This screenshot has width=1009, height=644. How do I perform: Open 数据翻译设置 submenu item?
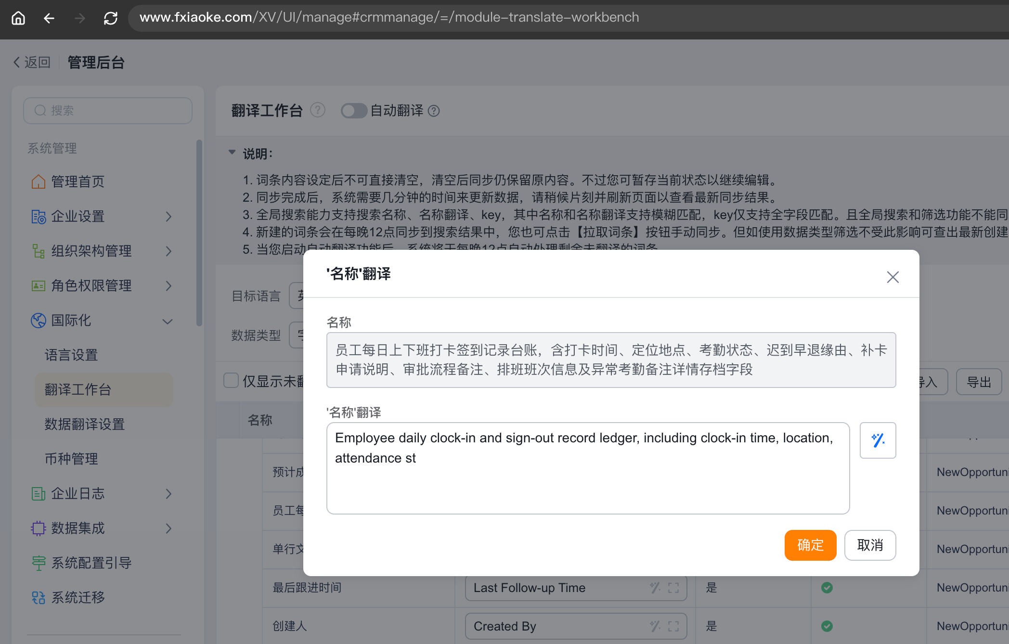click(x=85, y=424)
